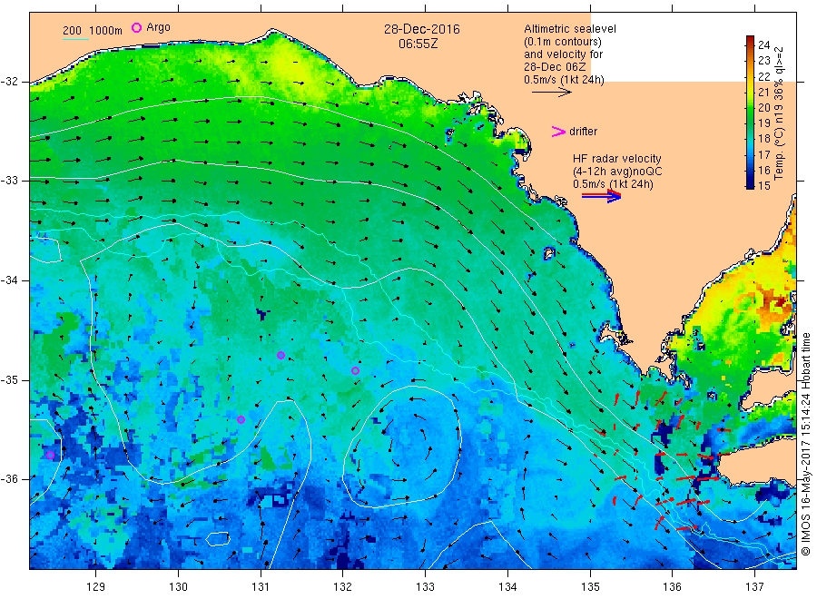Click the black altimetric velocity scale arrow
Viewport: 817px width, 599px height.
click(x=552, y=93)
